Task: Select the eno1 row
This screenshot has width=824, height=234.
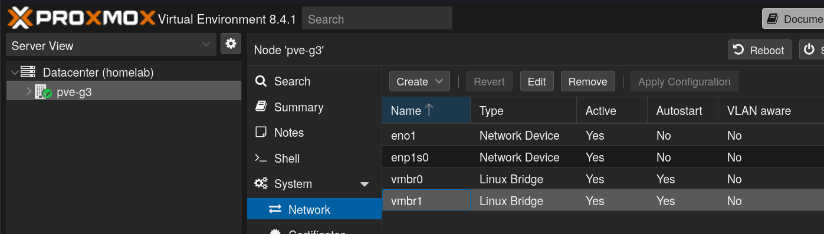Action: pos(603,135)
